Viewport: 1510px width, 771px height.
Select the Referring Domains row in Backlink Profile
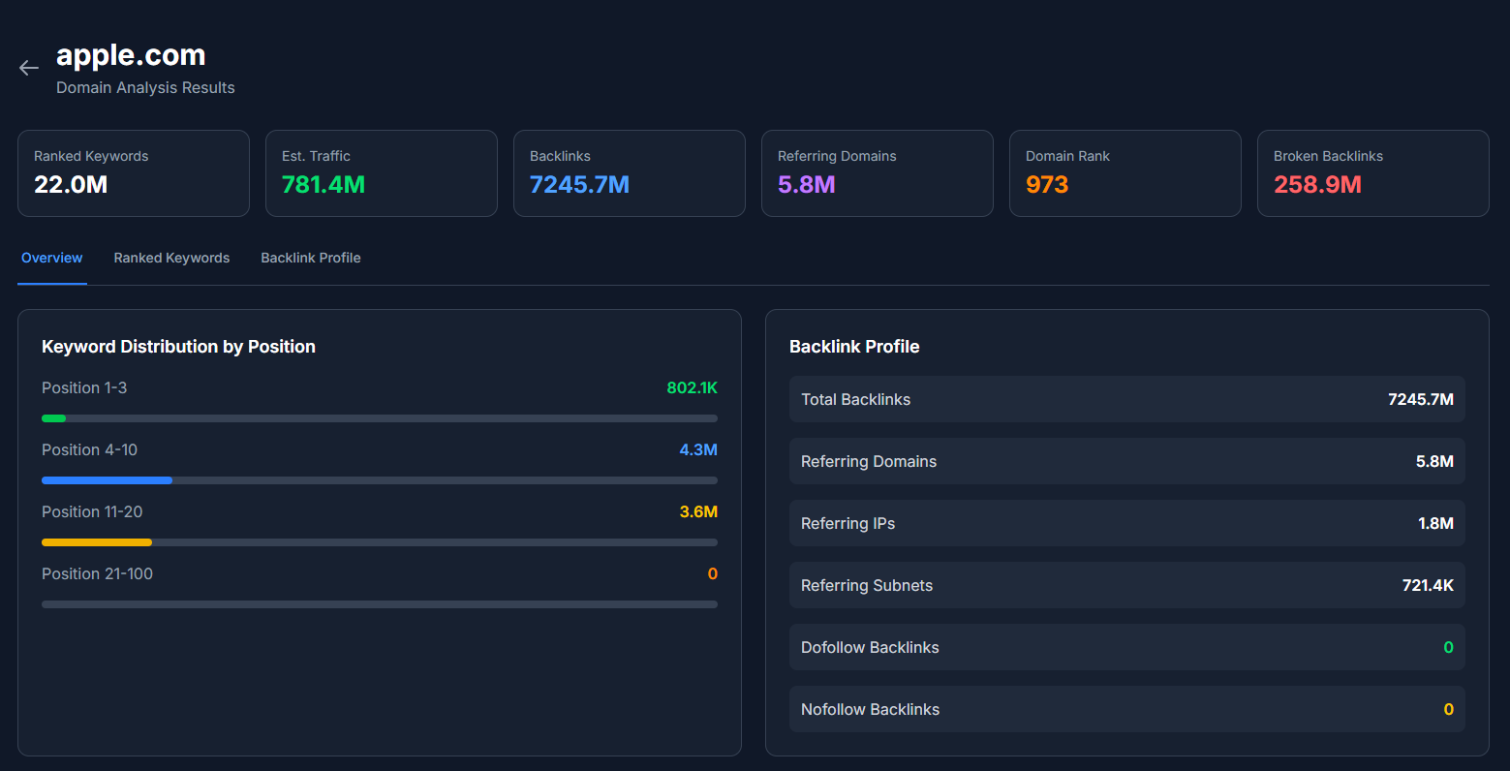(x=1127, y=461)
